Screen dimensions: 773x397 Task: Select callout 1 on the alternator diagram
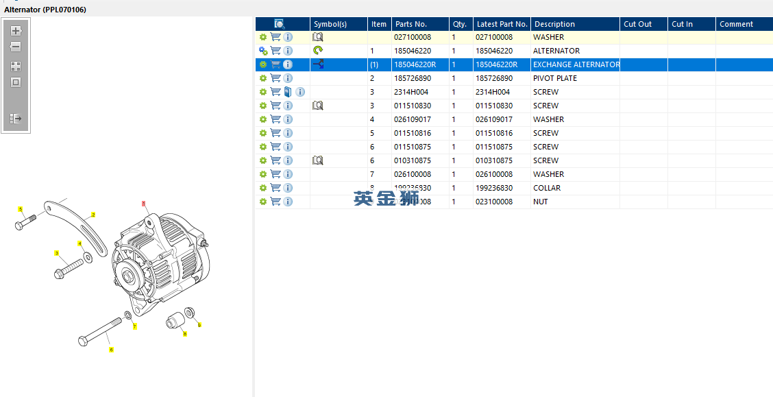[144, 203]
